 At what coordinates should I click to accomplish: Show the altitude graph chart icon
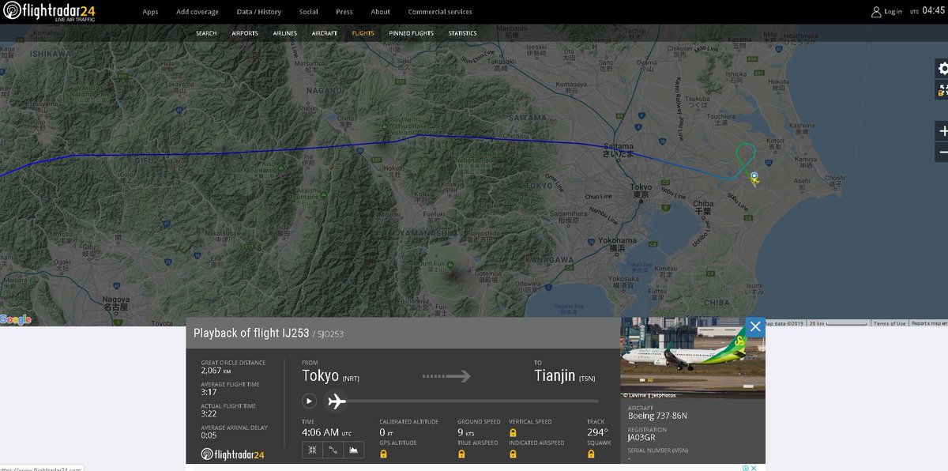click(x=354, y=450)
